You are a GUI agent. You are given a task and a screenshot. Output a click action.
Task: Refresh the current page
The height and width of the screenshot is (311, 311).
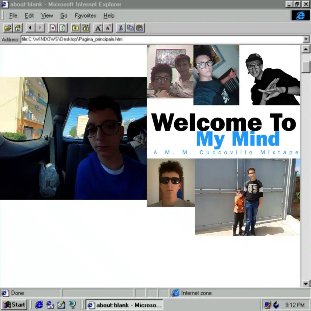[x=63, y=28]
